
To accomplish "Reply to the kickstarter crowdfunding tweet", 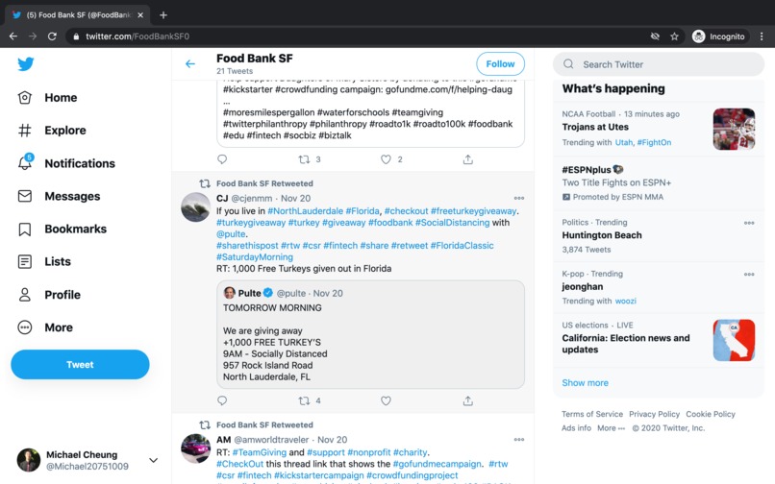I will pyautogui.click(x=222, y=159).
